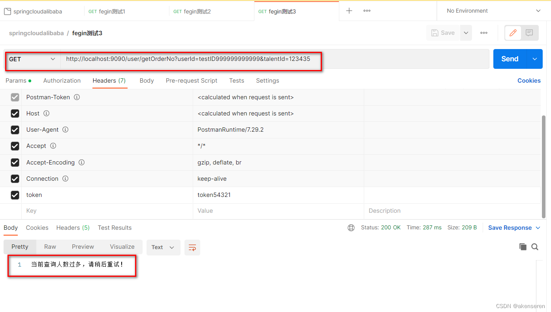
Task: Click the collection icon beside springcloudalibaba
Action: pos(6,11)
